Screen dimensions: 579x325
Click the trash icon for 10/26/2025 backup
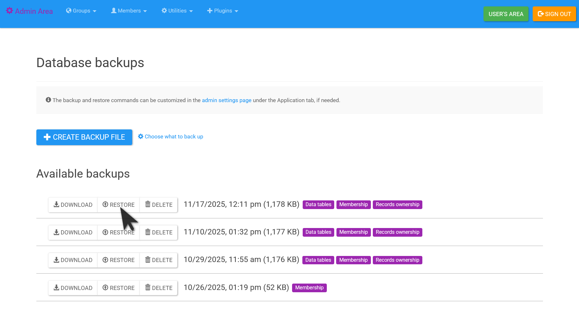click(148, 287)
